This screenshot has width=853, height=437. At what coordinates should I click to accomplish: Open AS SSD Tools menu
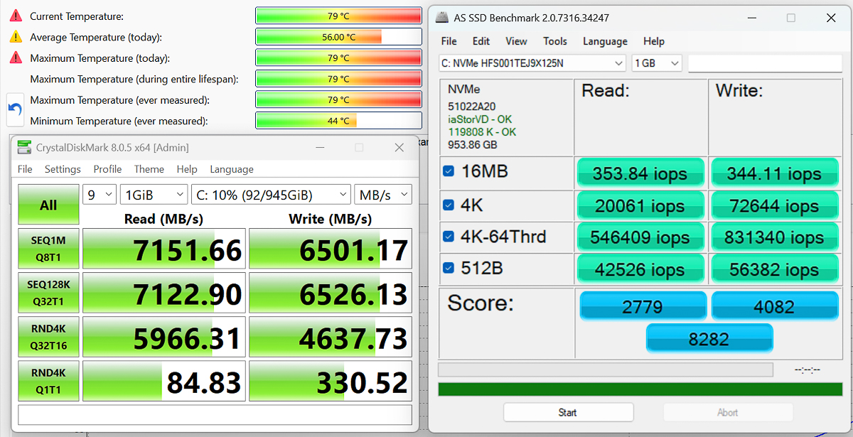555,41
